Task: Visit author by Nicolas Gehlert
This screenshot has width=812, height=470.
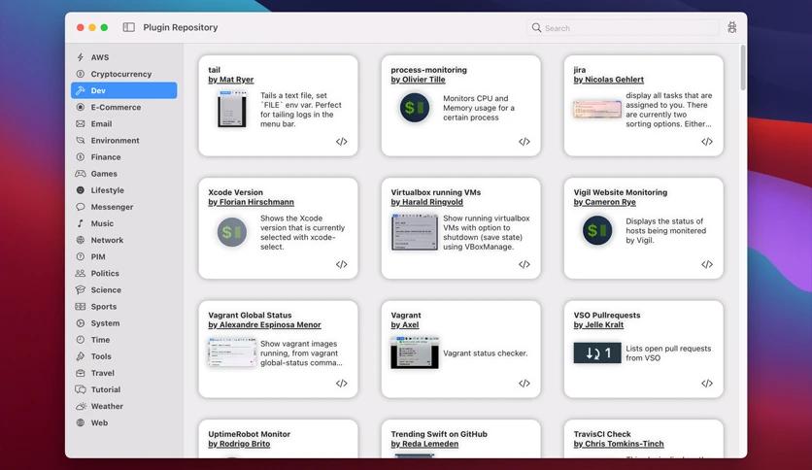Action: coord(608,80)
